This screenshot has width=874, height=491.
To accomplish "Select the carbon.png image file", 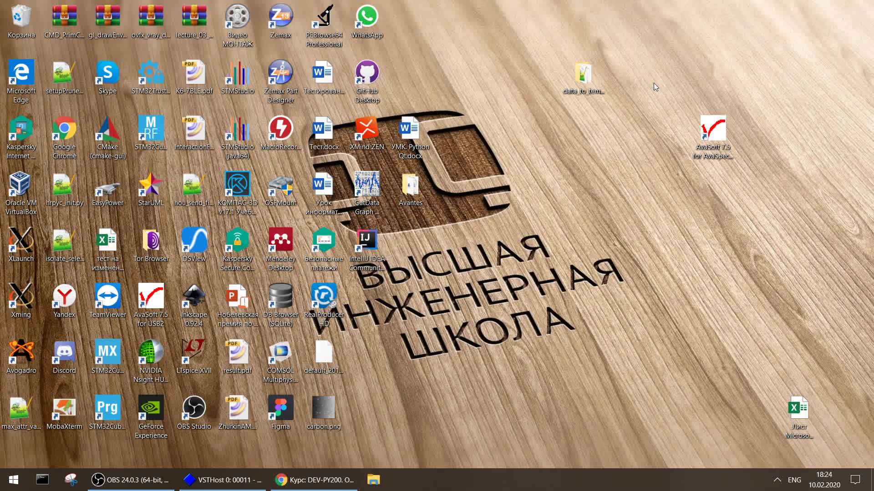I will pos(324,413).
